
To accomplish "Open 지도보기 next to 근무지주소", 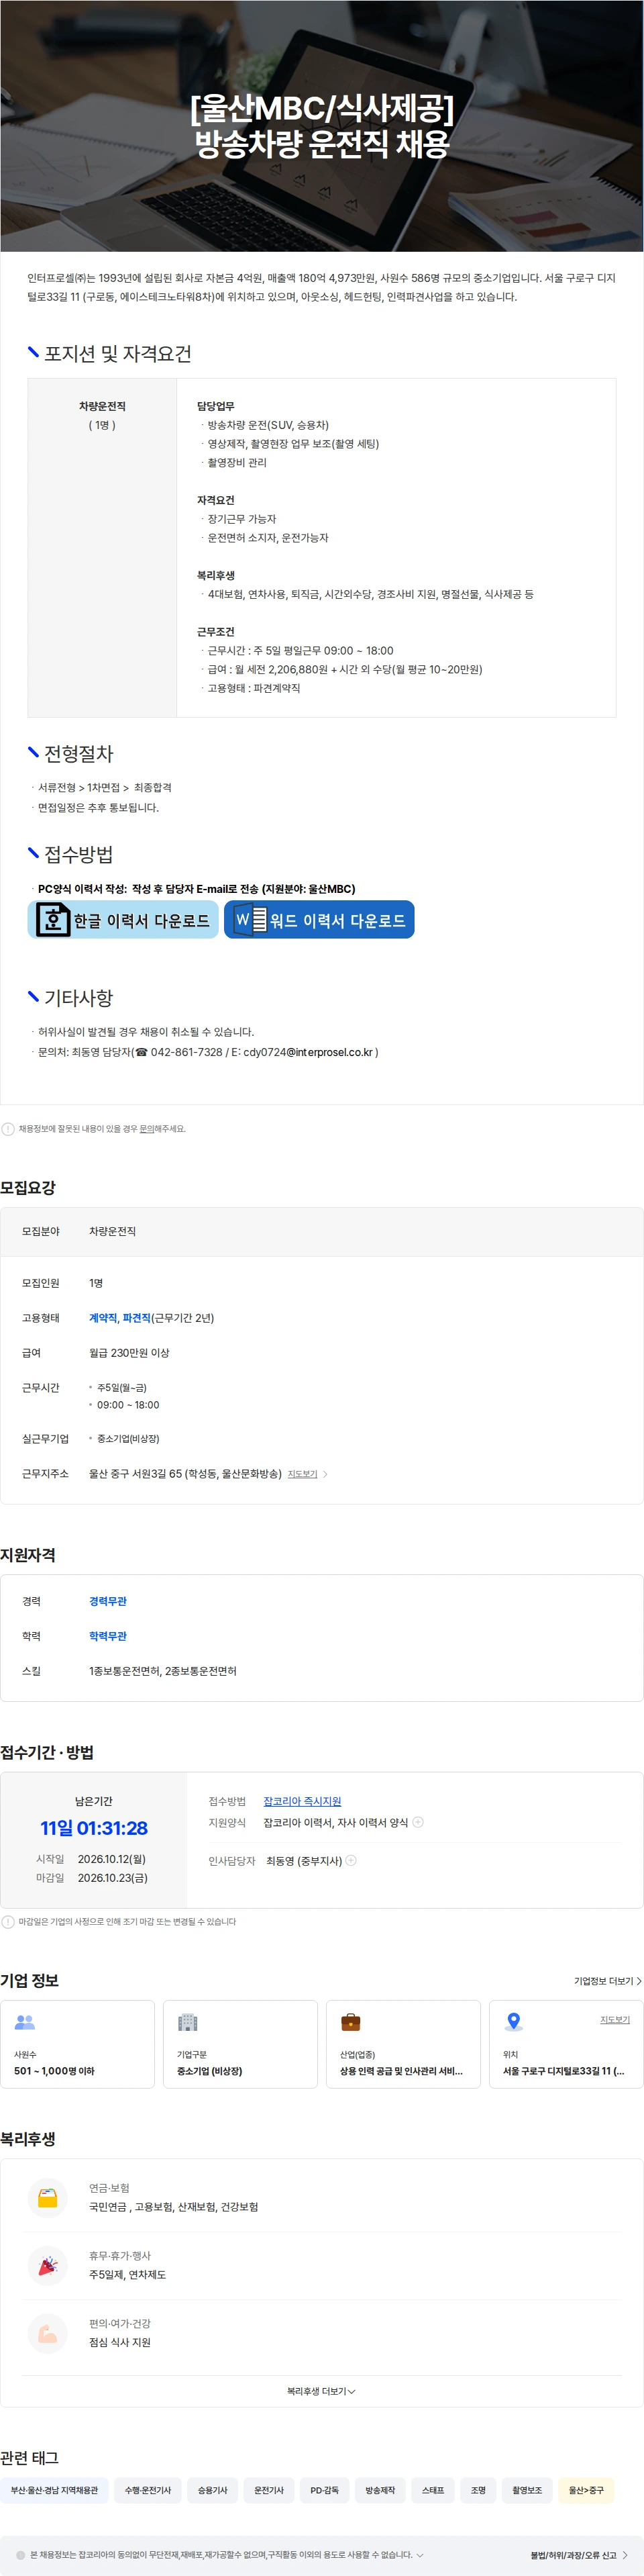I will tap(303, 1474).
